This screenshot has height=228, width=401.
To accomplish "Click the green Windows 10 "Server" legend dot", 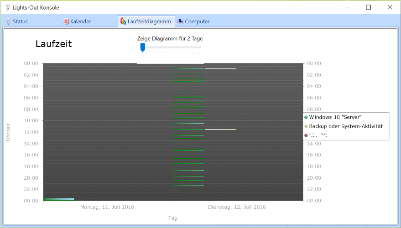I will (306, 117).
